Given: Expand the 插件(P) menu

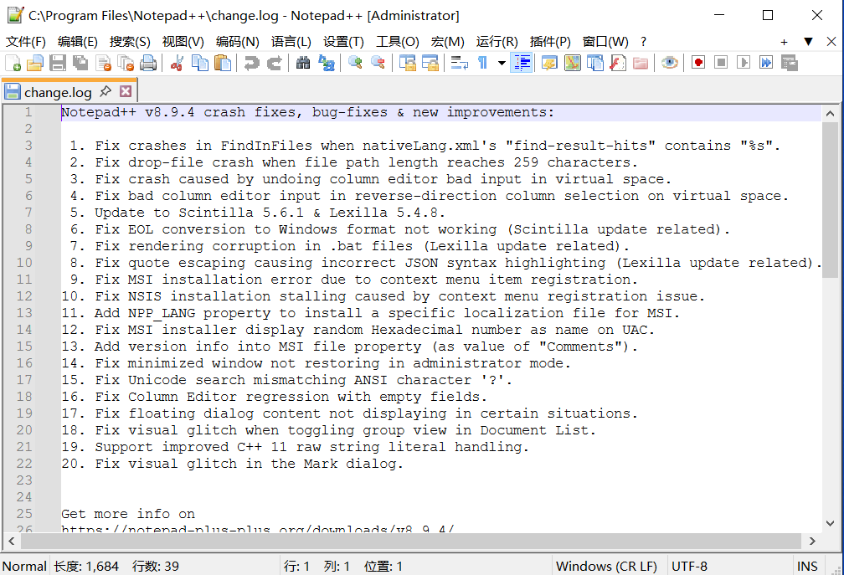Looking at the screenshot, I should tap(550, 41).
